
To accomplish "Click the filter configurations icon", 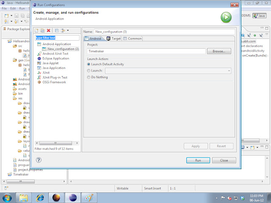I will [63, 30].
